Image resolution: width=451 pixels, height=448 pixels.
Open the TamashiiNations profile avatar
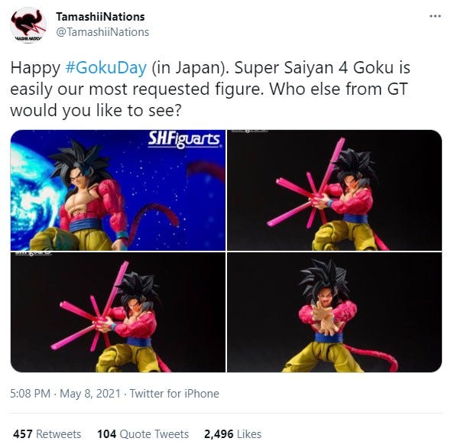pos(28,25)
